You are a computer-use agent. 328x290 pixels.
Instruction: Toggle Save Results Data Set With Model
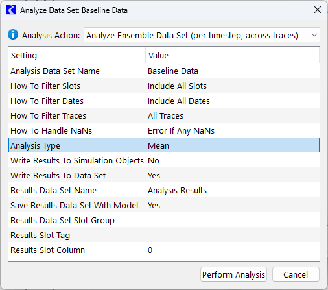point(233,205)
